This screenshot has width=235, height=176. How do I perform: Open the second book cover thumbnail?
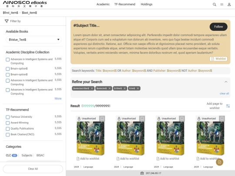coord(131,139)
